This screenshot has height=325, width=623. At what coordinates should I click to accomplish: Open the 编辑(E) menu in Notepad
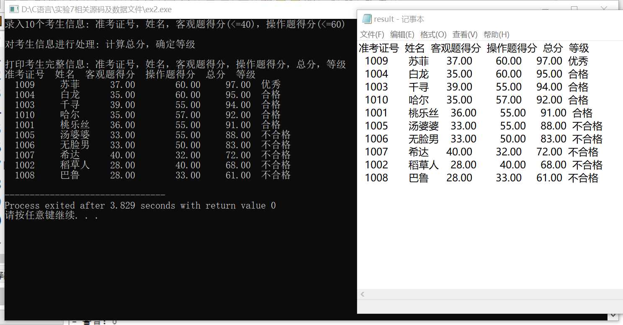click(402, 34)
